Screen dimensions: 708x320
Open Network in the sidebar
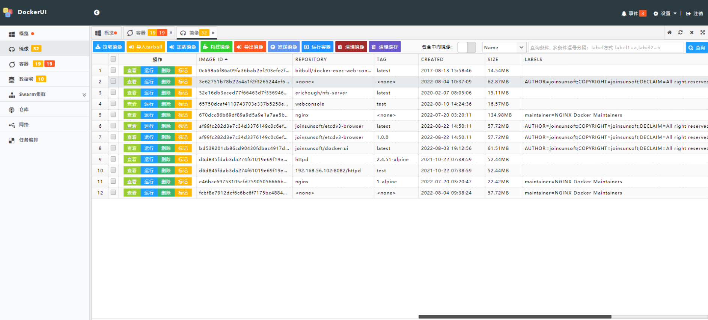coord(24,125)
